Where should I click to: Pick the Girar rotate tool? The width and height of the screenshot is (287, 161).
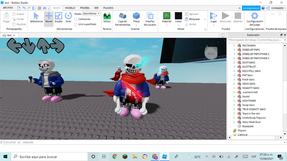click(x=68, y=18)
